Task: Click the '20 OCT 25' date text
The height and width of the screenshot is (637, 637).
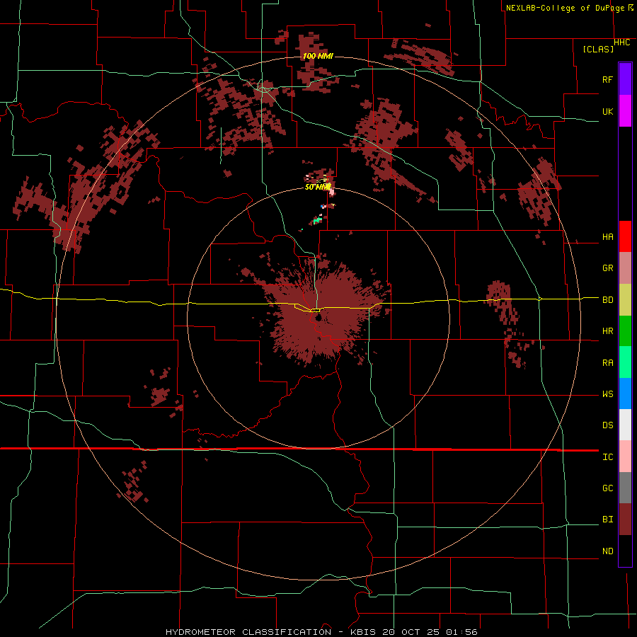Action: pos(411,632)
